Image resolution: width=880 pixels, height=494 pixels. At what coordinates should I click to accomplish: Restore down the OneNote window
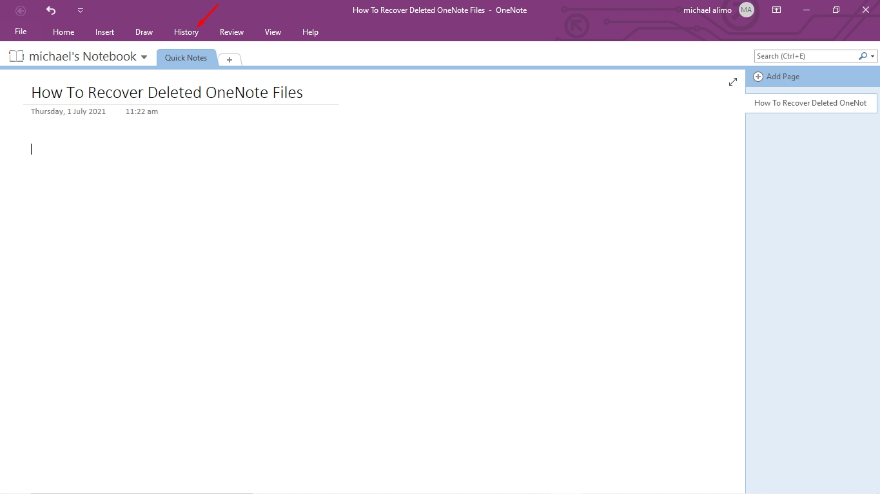(x=836, y=10)
